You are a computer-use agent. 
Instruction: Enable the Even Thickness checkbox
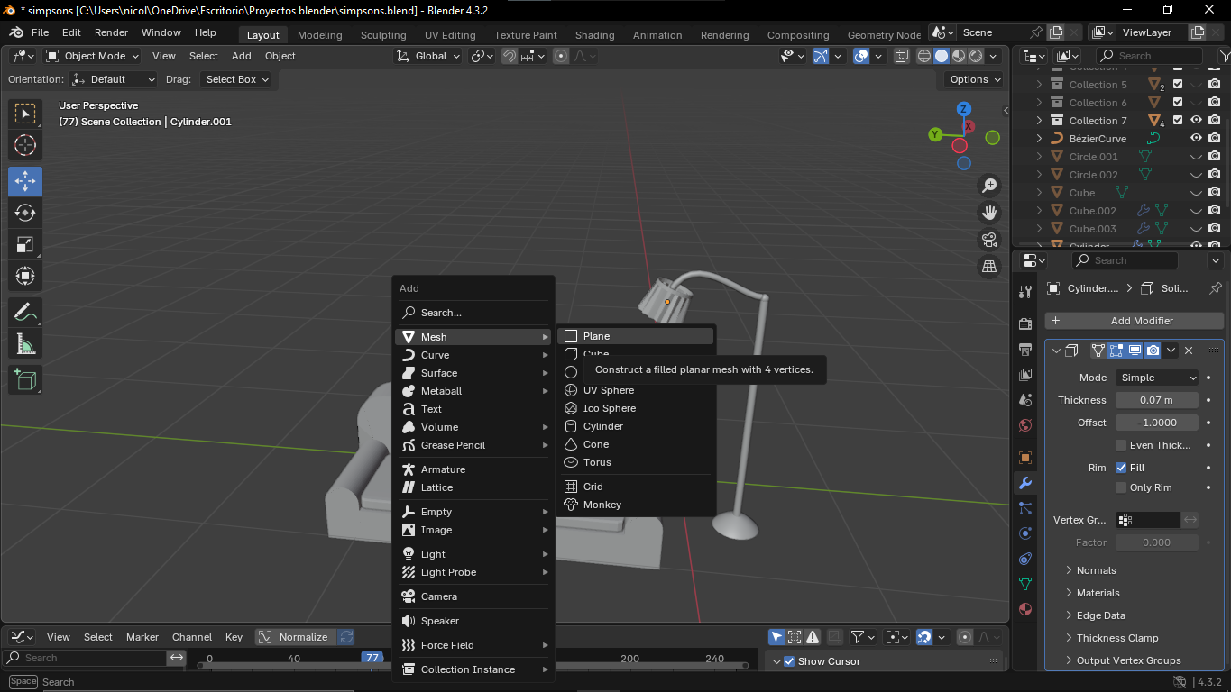point(1121,445)
